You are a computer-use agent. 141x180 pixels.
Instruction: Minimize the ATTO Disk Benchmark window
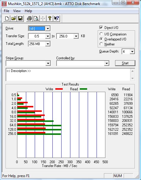[x=116, y=3]
